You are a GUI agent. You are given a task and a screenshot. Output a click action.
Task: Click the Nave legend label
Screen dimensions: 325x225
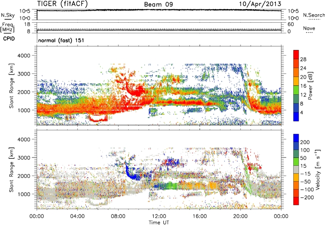[x=309, y=28]
